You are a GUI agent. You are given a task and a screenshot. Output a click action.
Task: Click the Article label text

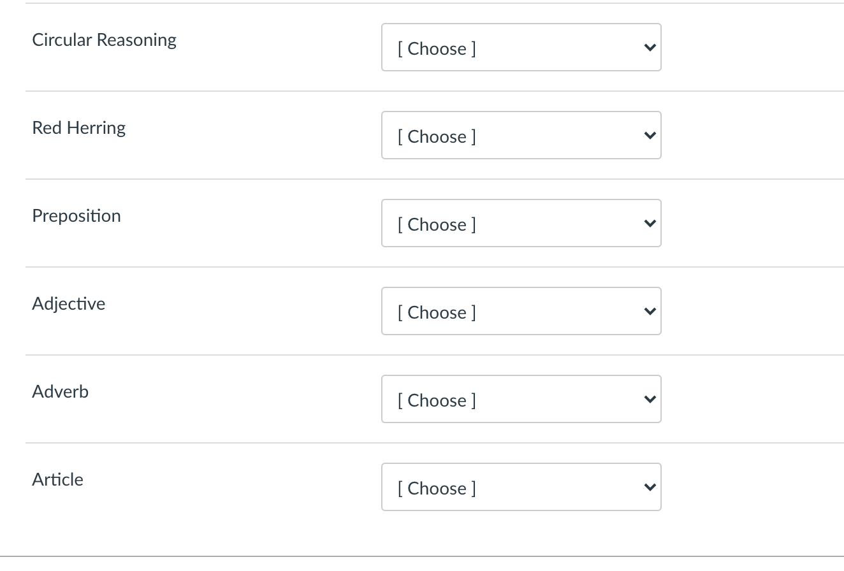tap(58, 480)
